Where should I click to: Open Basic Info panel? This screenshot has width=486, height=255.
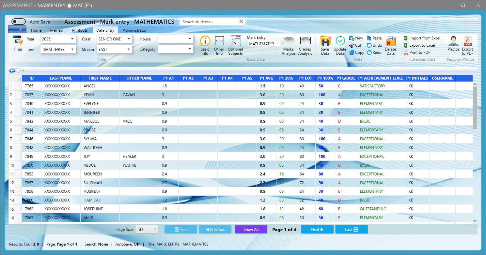tap(205, 41)
